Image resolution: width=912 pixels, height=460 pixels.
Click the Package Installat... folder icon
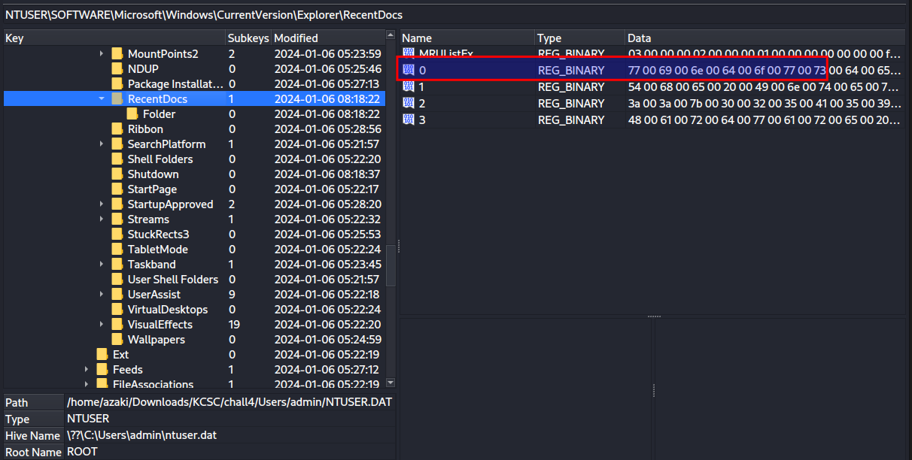coord(117,83)
